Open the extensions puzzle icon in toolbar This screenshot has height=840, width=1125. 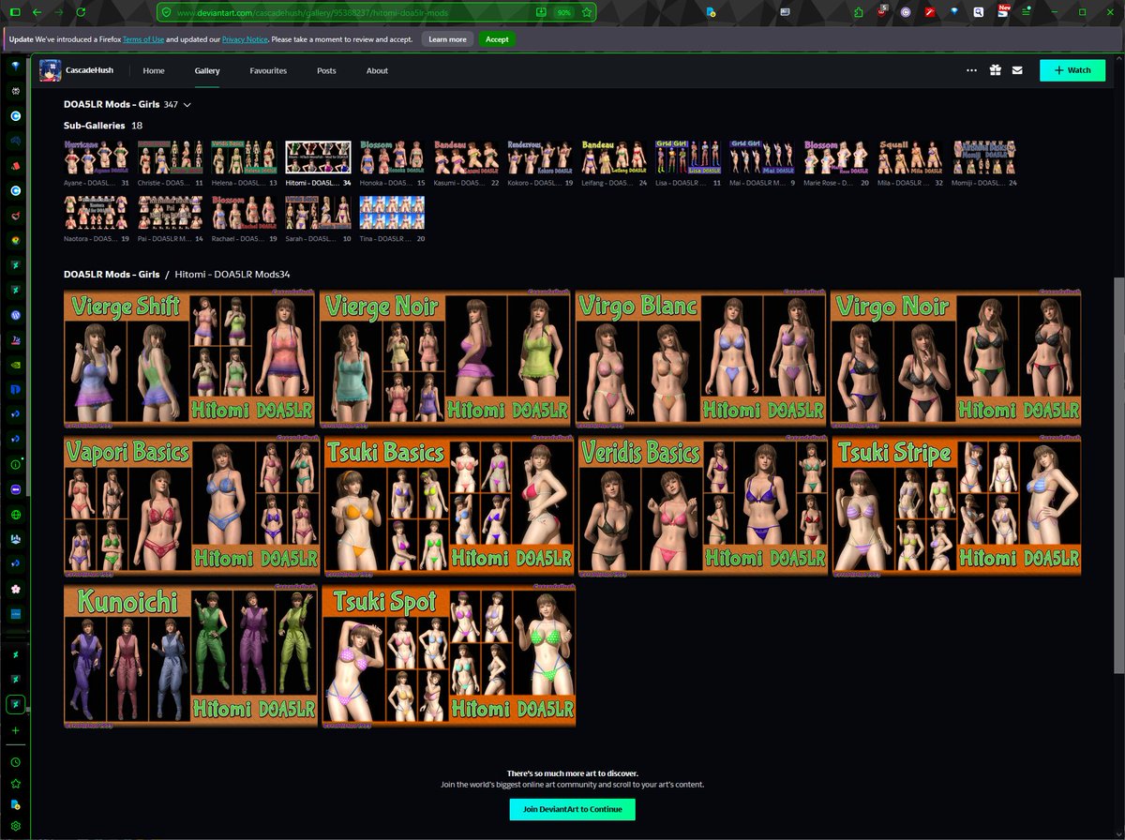(x=859, y=13)
